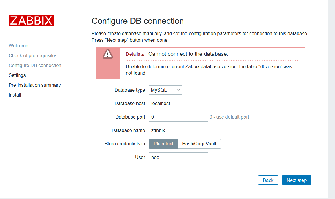Switch credentials storage to HashiCorp Vault
The height and width of the screenshot is (199, 335).
(x=199, y=144)
